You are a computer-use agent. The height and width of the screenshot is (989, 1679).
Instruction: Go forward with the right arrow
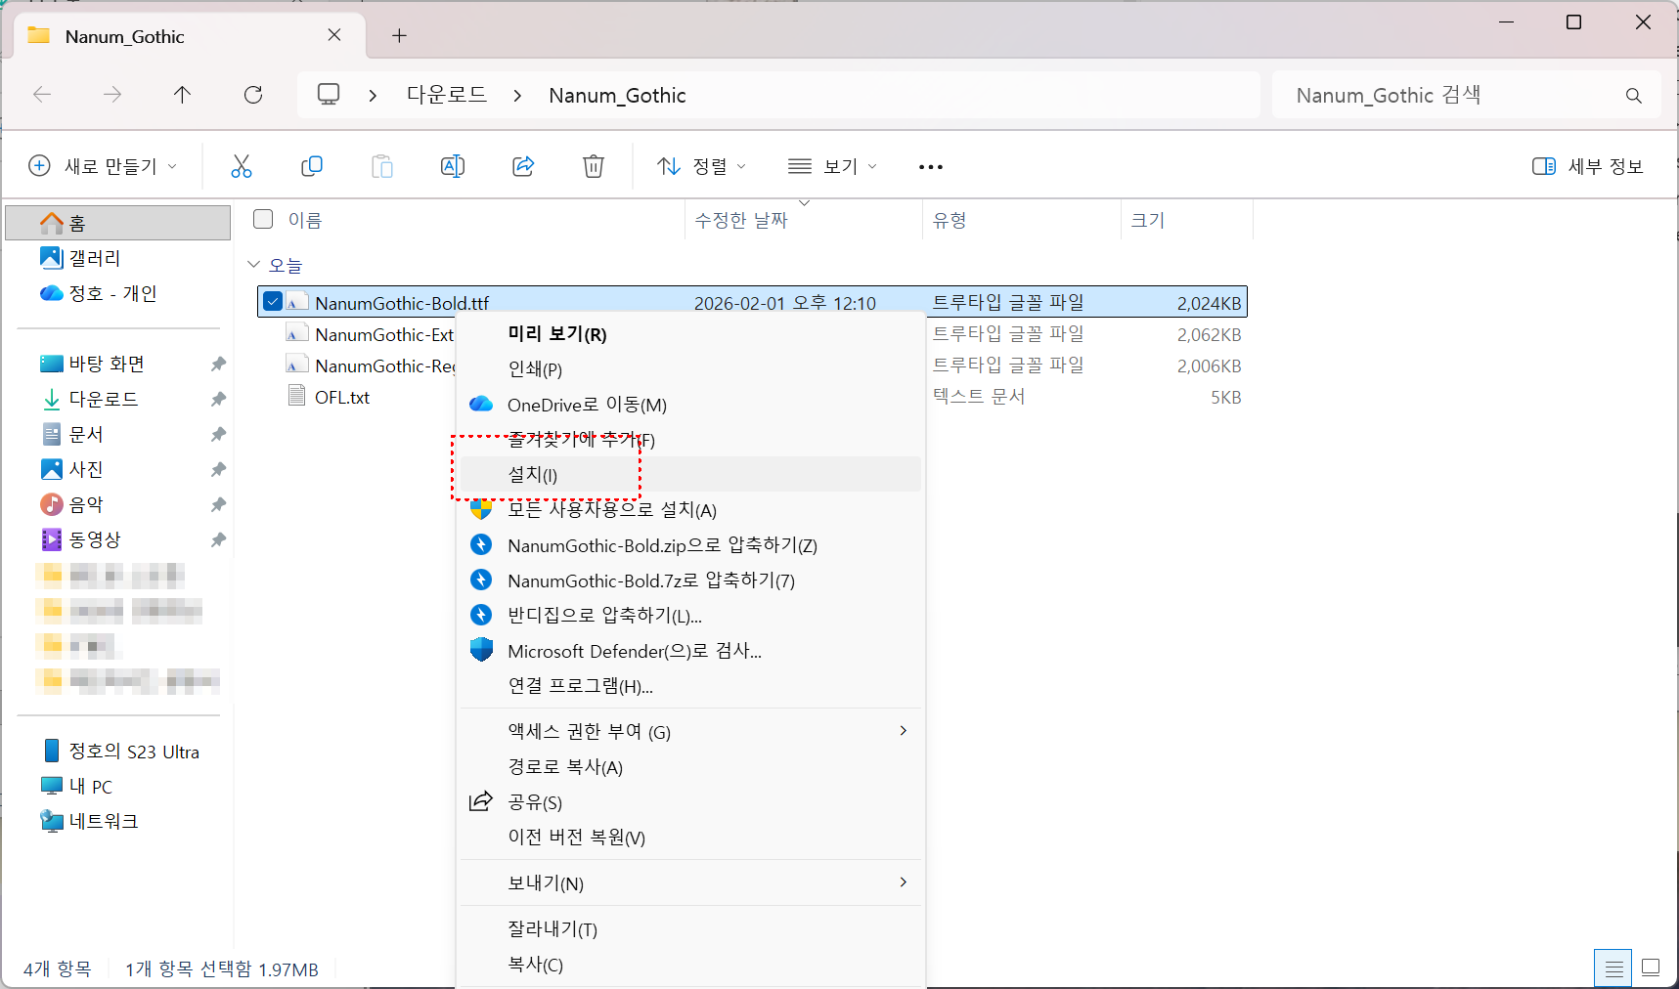(x=112, y=95)
